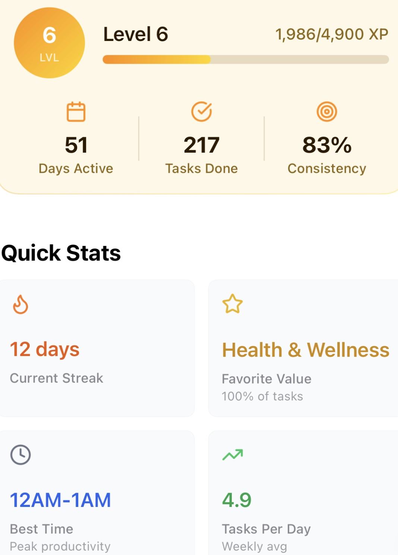Tap the checkmark icon above Tasks Done
The height and width of the screenshot is (555, 398).
click(202, 112)
